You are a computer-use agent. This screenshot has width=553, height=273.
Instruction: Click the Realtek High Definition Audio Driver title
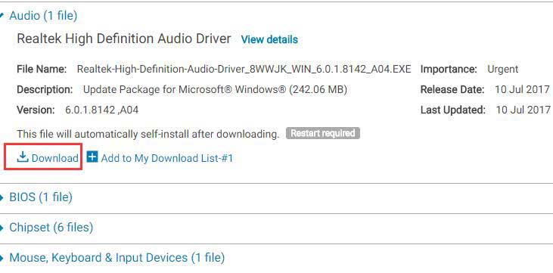tap(124, 39)
